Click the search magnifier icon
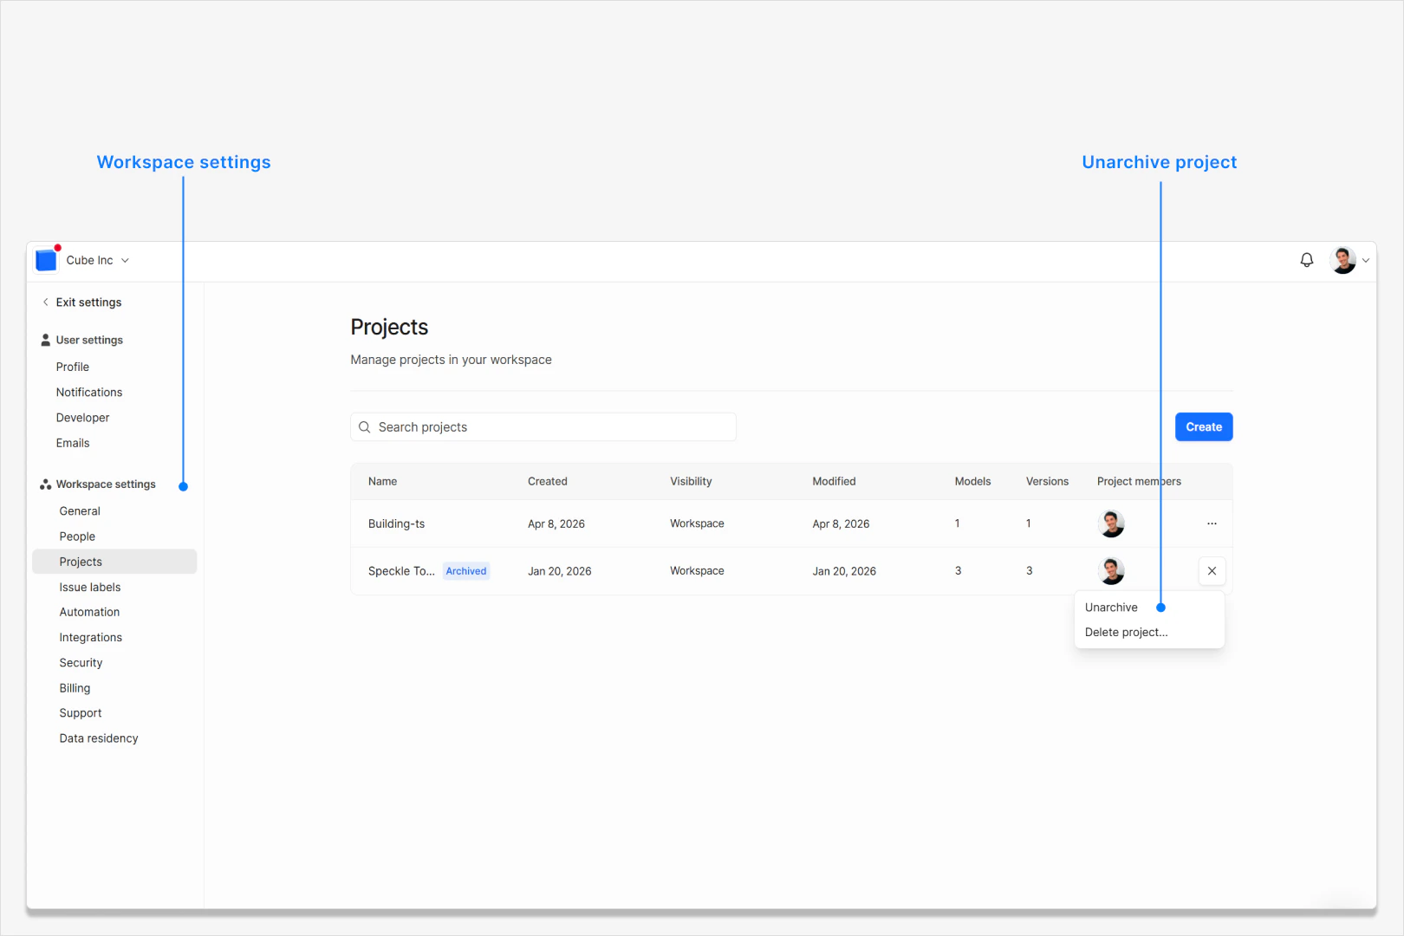The width and height of the screenshot is (1404, 936). 365,426
